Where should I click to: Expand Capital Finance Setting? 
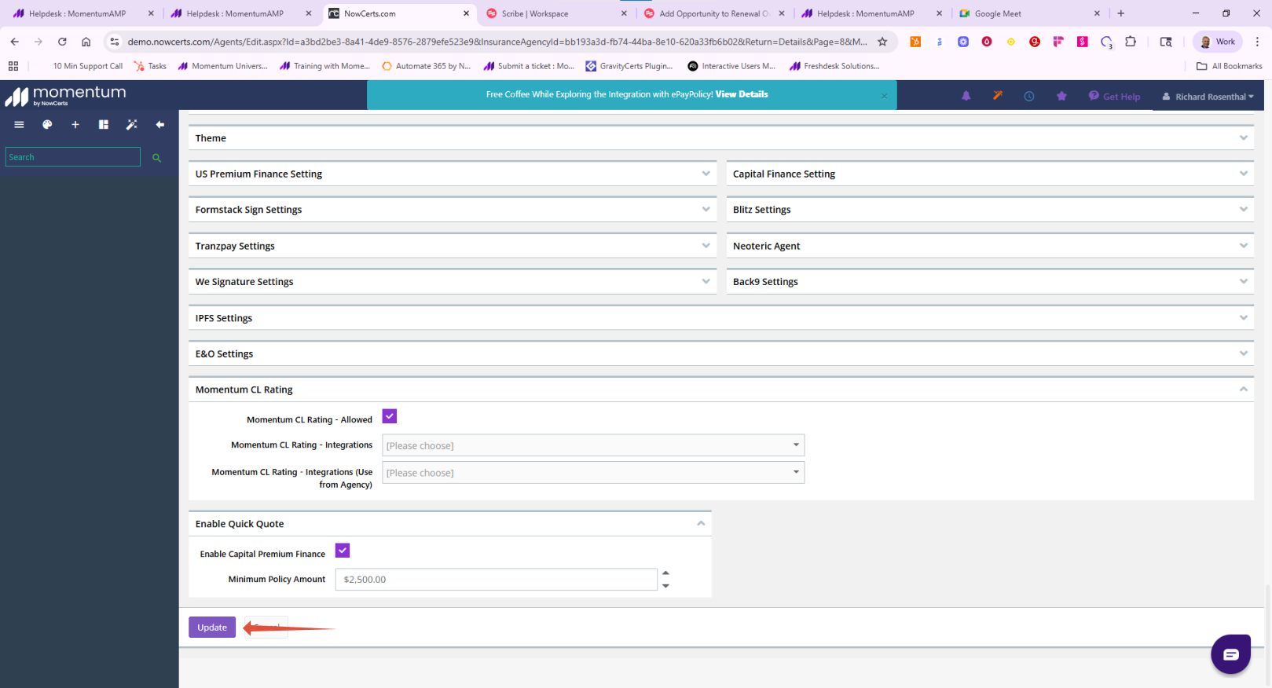[x=990, y=174]
